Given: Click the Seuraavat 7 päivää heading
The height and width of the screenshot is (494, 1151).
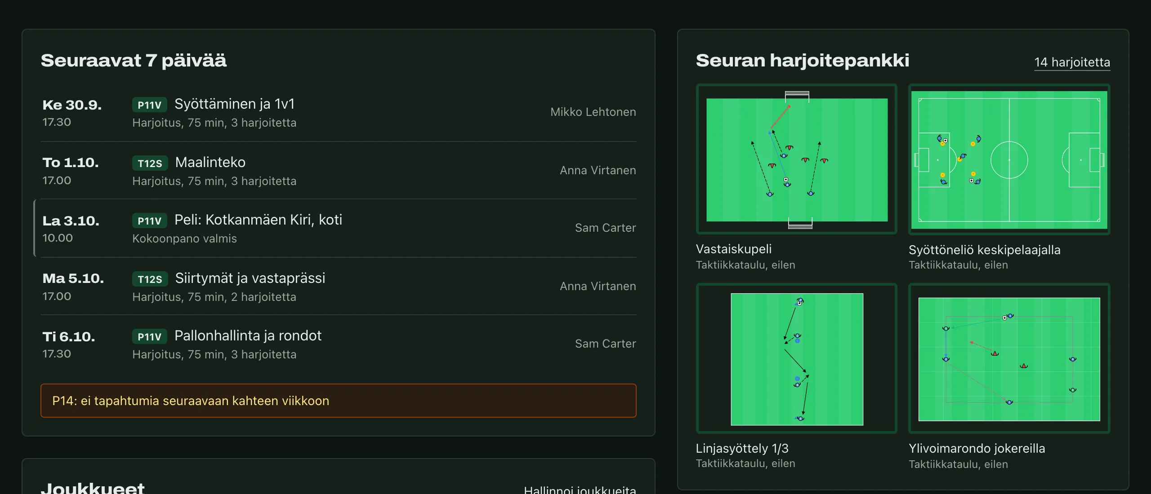Looking at the screenshot, I should pos(134,61).
